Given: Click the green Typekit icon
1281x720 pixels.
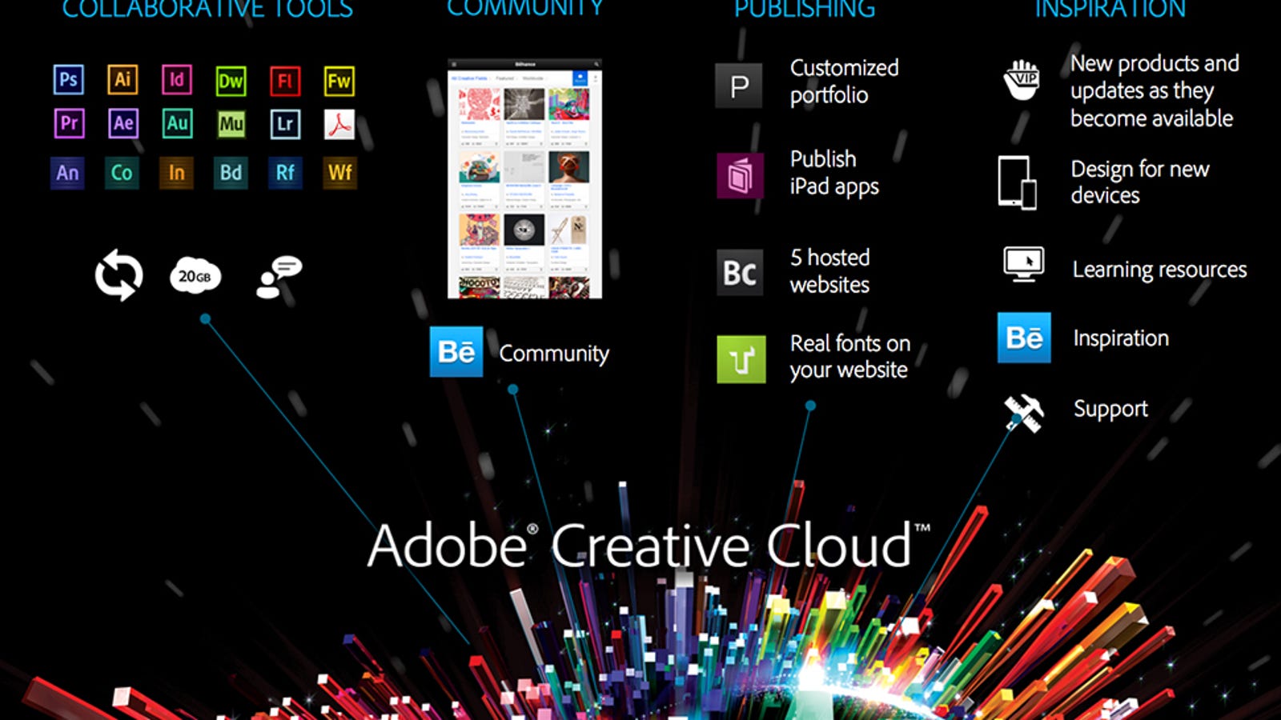Looking at the screenshot, I should point(741,359).
